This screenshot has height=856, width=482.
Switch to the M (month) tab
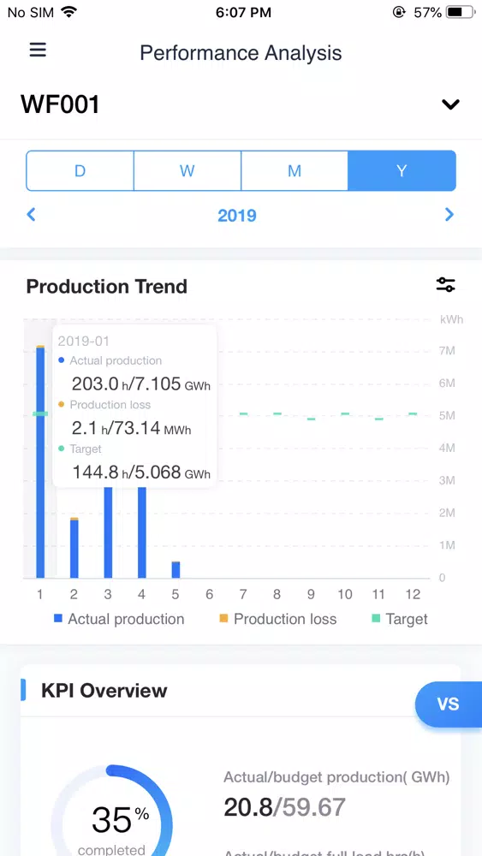point(295,171)
